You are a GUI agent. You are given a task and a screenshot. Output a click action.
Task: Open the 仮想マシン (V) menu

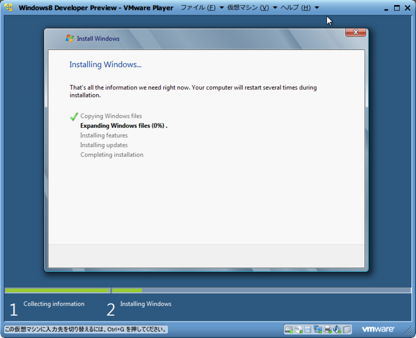pos(248,8)
